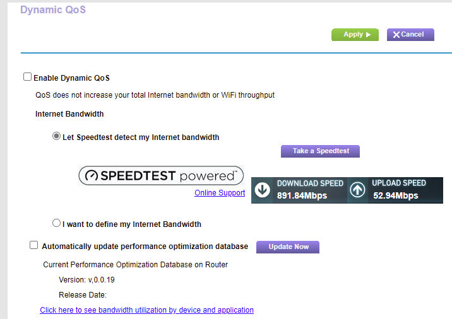The width and height of the screenshot is (452, 319).
Task: Click the Enable Dynamic QoS label text
Action: (71, 78)
